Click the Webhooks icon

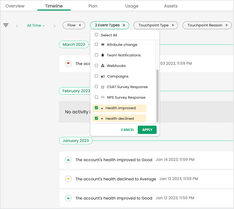(103, 66)
